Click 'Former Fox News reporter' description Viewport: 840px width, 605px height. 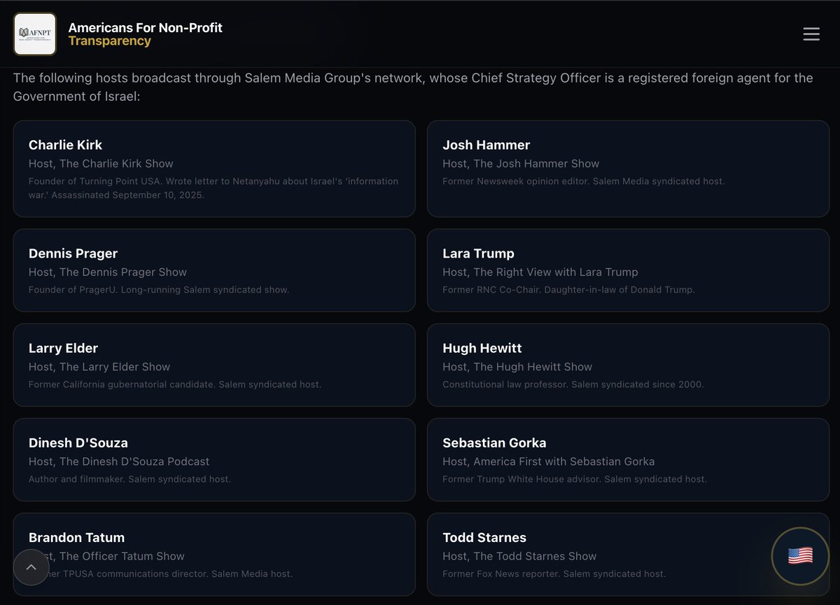pyautogui.click(x=554, y=573)
